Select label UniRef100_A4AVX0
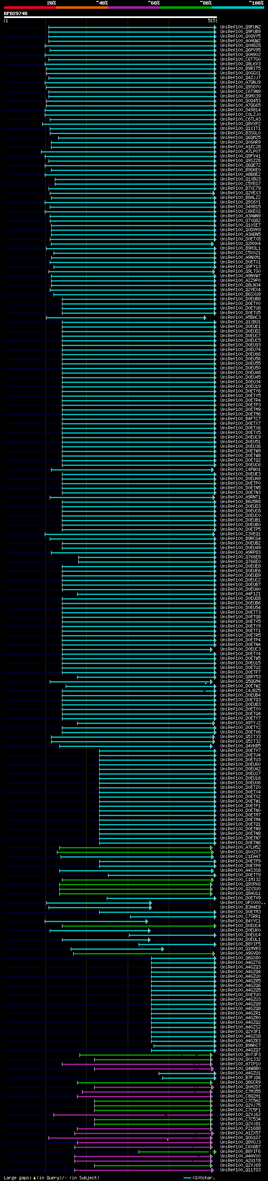This screenshot has width=268, height=1181. (x=240, y=1156)
